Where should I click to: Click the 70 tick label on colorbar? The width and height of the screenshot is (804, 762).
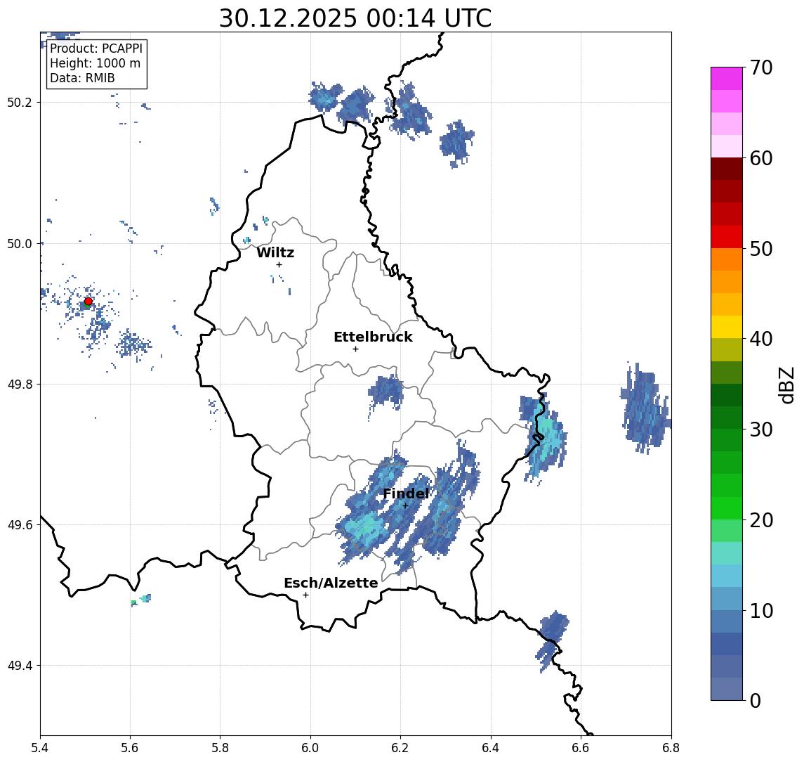click(x=761, y=67)
